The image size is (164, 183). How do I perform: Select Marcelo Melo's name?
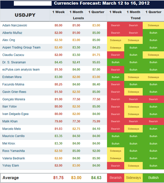tap(12, 129)
